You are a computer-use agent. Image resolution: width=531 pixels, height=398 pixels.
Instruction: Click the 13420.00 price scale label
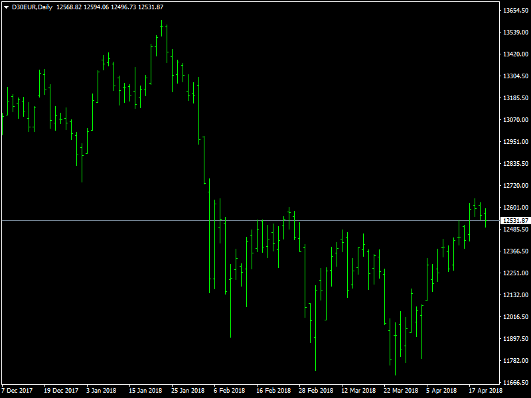tap(516, 54)
